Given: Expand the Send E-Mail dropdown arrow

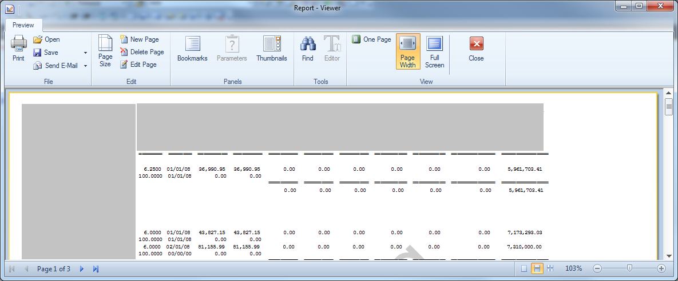Looking at the screenshot, I should 85,66.
